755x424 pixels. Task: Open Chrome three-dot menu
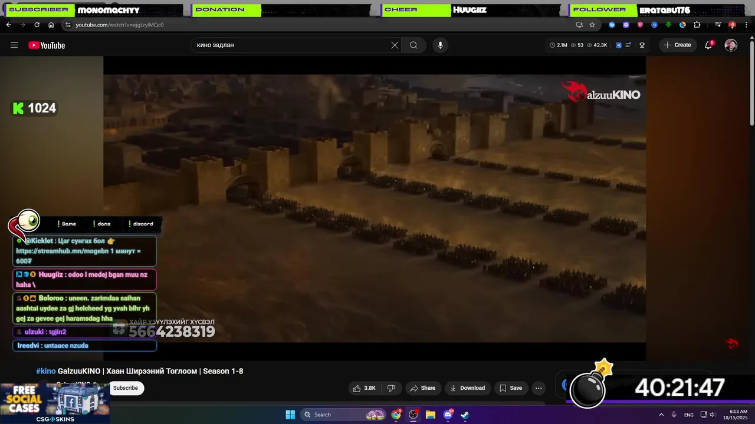pos(746,25)
